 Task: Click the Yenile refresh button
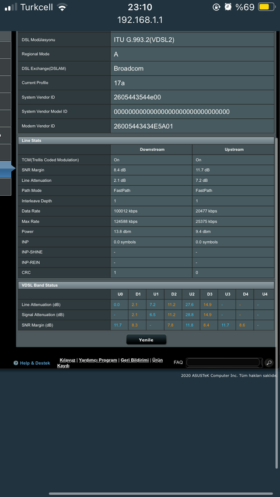[146, 340]
